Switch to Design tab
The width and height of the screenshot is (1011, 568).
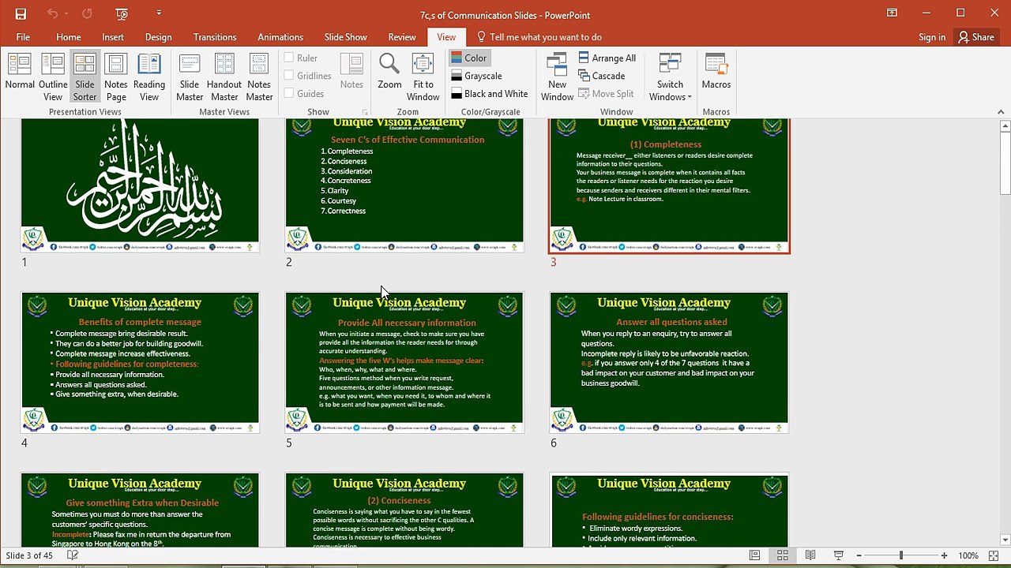(x=158, y=37)
